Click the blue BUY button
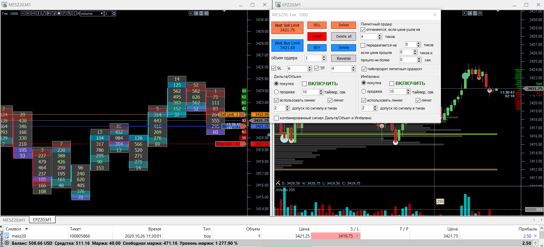This screenshot has height=247, width=544. tap(317, 48)
